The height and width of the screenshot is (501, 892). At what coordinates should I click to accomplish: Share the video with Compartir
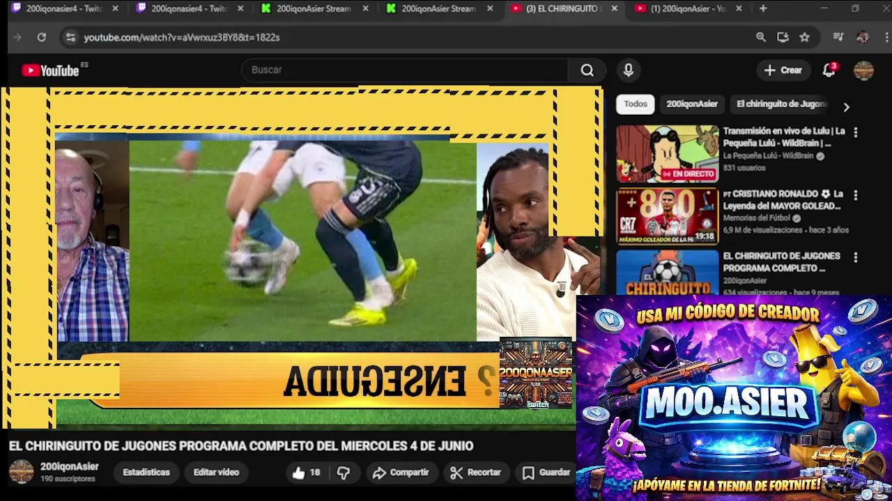coord(401,472)
